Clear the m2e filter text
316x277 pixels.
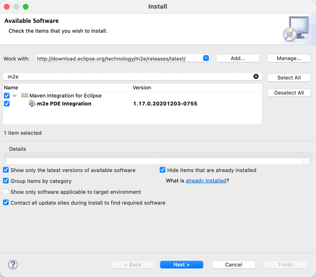coord(256,77)
